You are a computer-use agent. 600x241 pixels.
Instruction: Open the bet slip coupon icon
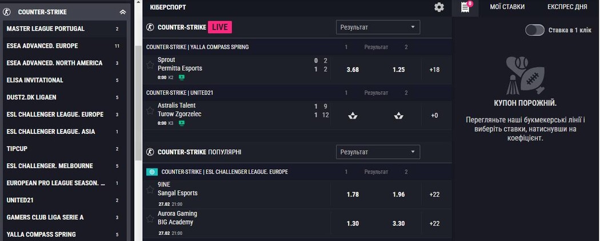click(465, 7)
